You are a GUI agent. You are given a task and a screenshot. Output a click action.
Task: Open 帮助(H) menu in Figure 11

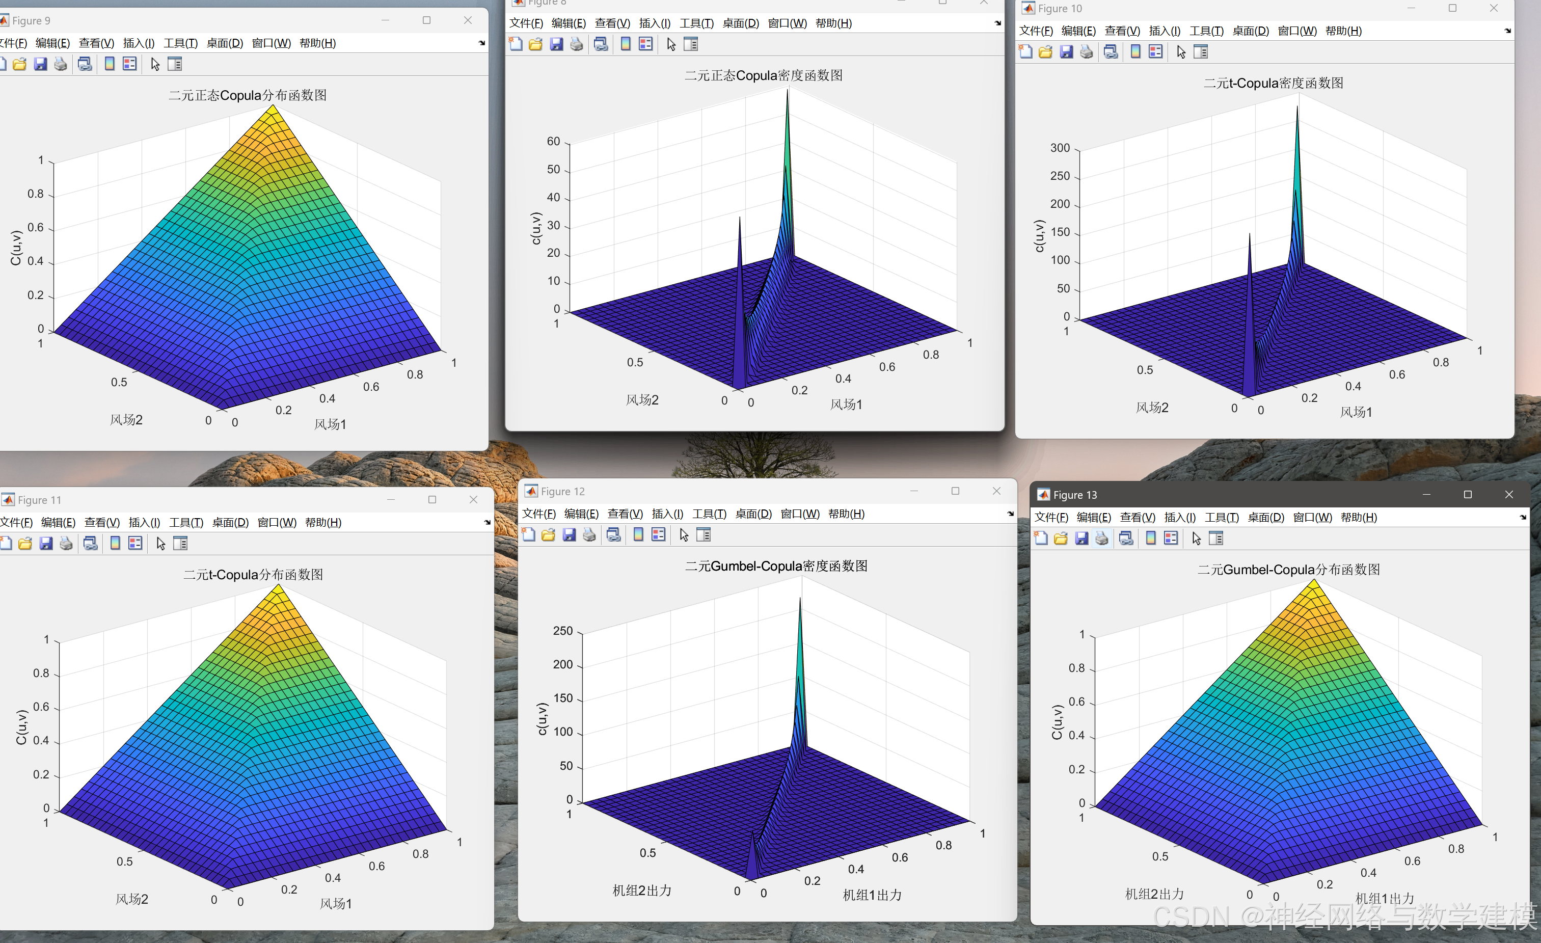[x=322, y=523]
